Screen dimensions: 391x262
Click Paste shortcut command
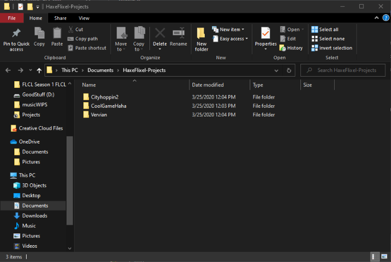[x=87, y=48]
